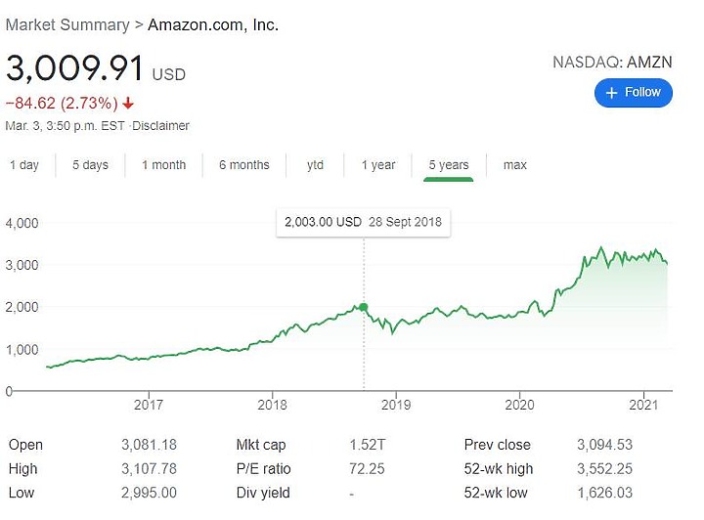Select the 1 day range tab
The height and width of the screenshot is (520, 704).
point(24,165)
